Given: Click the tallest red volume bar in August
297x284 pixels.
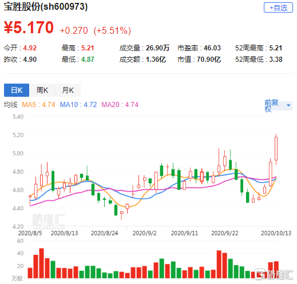Looking at the screenshot, I should tap(41, 263).
